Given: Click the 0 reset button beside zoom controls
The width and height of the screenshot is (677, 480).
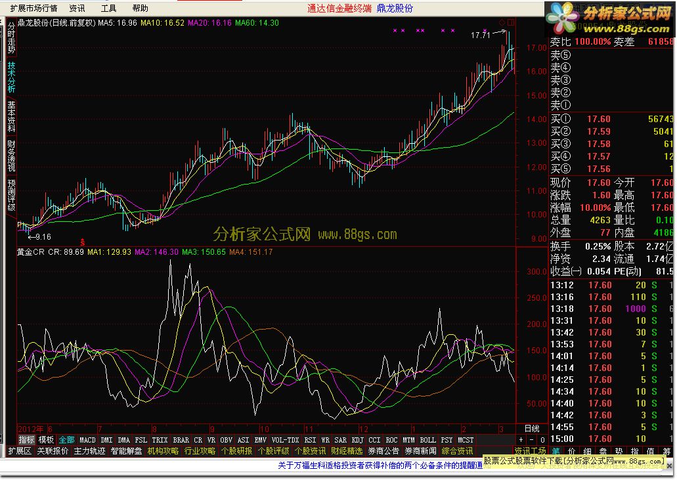Looking at the screenshot, I should (542, 440).
